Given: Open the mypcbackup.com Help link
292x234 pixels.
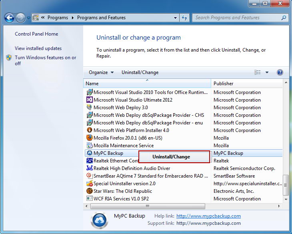Looking at the screenshot, I should click(208, 216).
